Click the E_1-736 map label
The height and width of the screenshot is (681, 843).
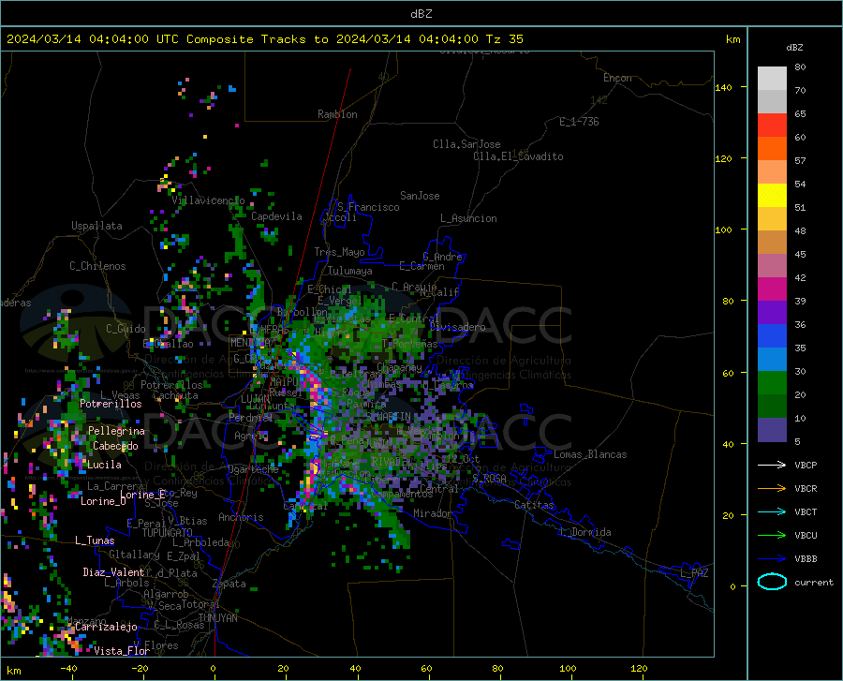click(x=579, y=122)
